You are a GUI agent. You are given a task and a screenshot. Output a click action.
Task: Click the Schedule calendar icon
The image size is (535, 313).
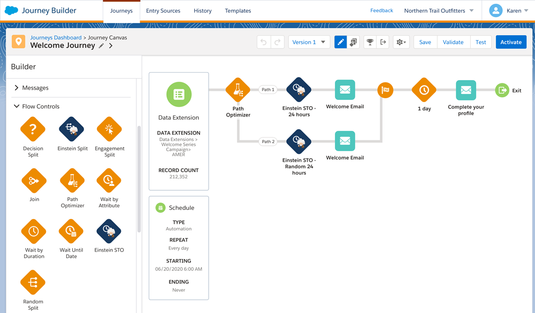160,207
